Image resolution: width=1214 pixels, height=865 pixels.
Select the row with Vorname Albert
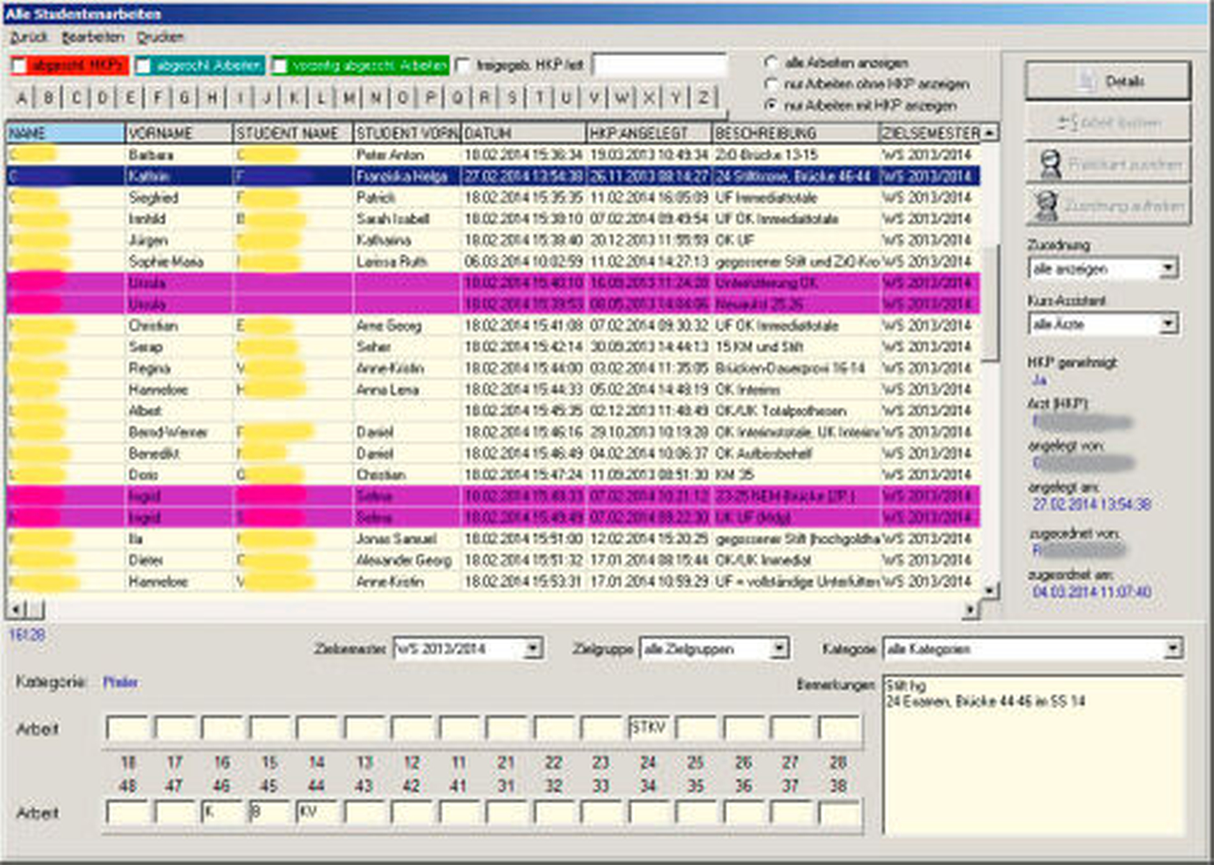pyautogui.click(x=493, y=410)
